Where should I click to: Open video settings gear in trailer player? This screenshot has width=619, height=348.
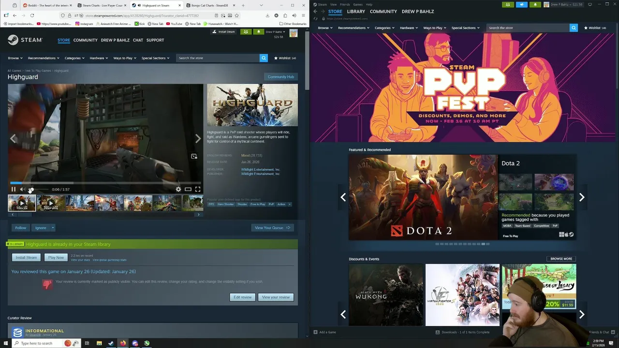[178, 189]
